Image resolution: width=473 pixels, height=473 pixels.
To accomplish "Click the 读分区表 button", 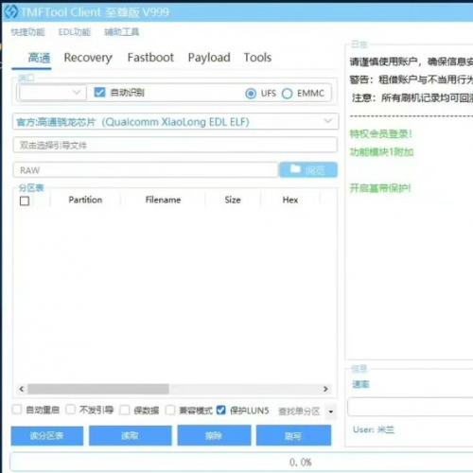I will click(x=47, y=436).
